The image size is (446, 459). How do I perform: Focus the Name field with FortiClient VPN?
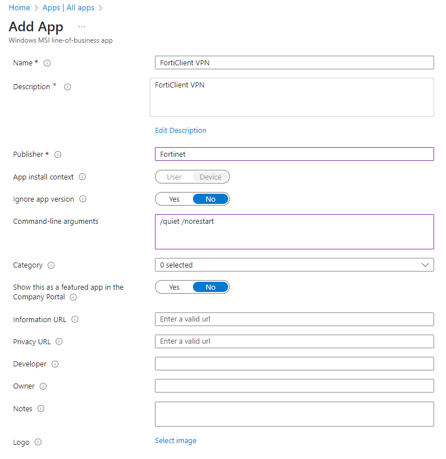pyautogui.click(x=294, y=62)
